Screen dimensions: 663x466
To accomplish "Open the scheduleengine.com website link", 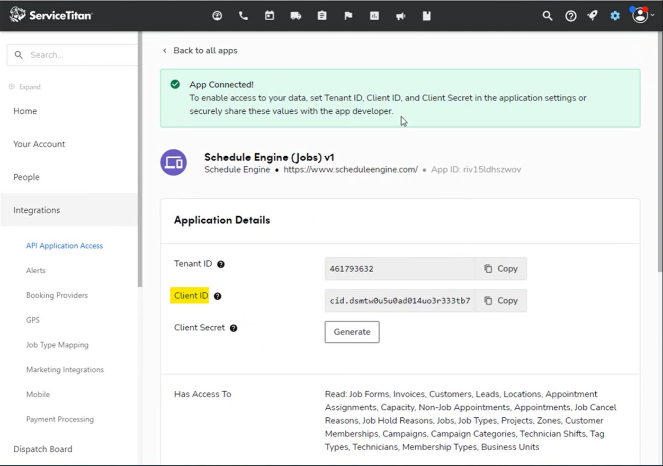I will click(351, 169).
